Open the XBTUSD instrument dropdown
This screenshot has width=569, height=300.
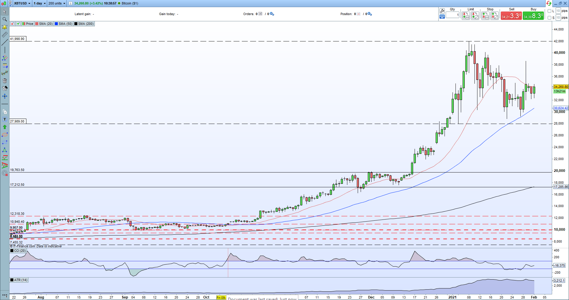coord(22,3)
